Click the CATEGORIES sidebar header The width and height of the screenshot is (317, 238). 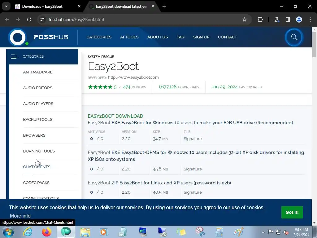(42, 57)
